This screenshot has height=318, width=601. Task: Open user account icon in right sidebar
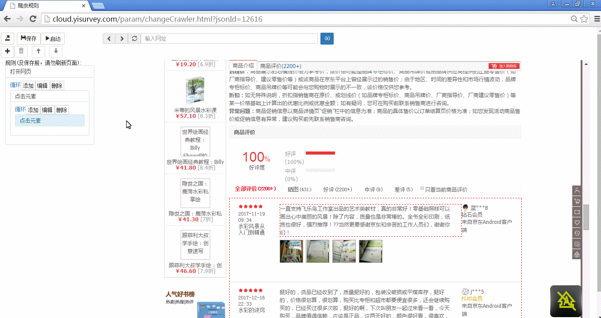pyautogui.click(x=577, y=190)
